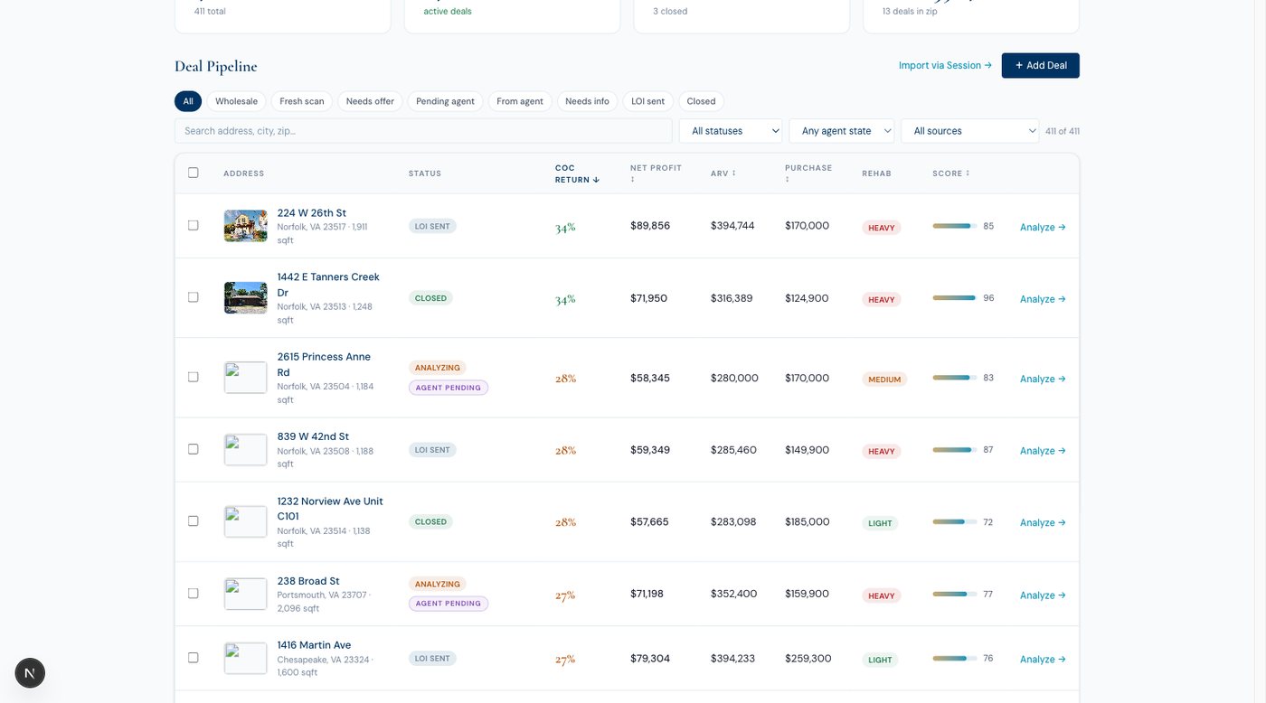Click the 1416 Martin Ave image placeholder
Screen dimensions: 1266x703
(x=246, y=658)
